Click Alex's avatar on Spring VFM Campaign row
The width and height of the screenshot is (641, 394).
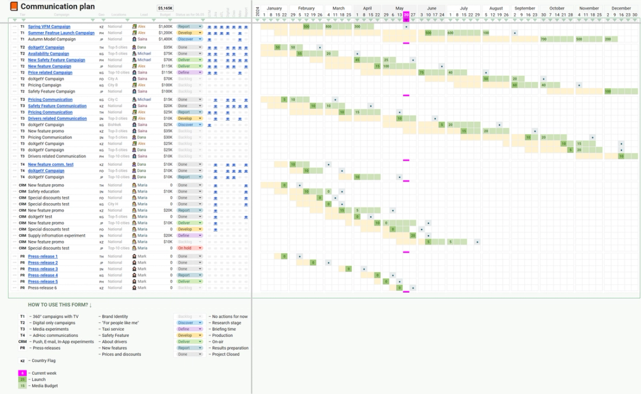pos(135,26)
